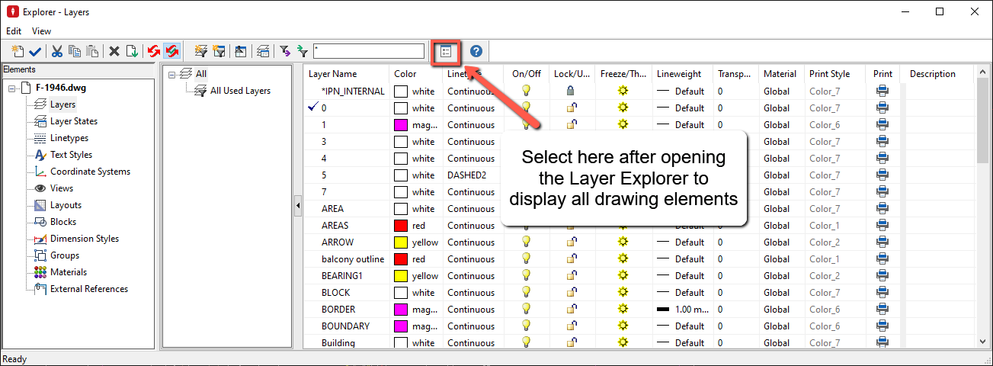Collapse the F-1946.dwg tree node
The width and height of the screenshot is (993, 366).
13,88
